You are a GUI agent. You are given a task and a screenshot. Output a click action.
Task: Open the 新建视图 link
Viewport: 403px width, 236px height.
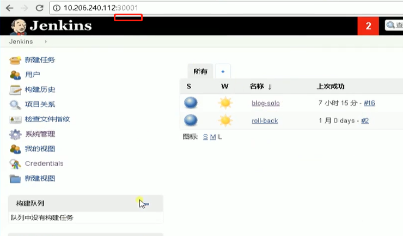[40, 178]
